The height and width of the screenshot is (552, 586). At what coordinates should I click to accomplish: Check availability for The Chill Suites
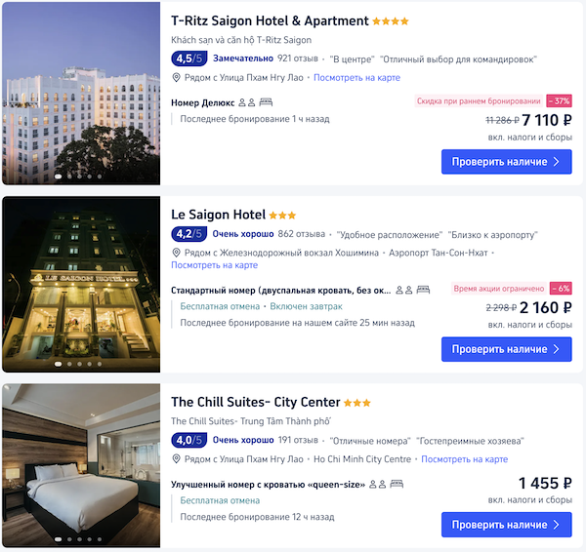(x=506, y=525)
